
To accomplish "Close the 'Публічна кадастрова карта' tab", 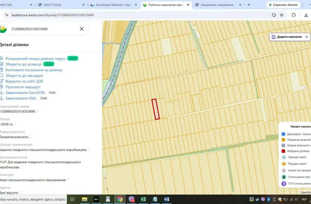I will click(x=188, y=5).
